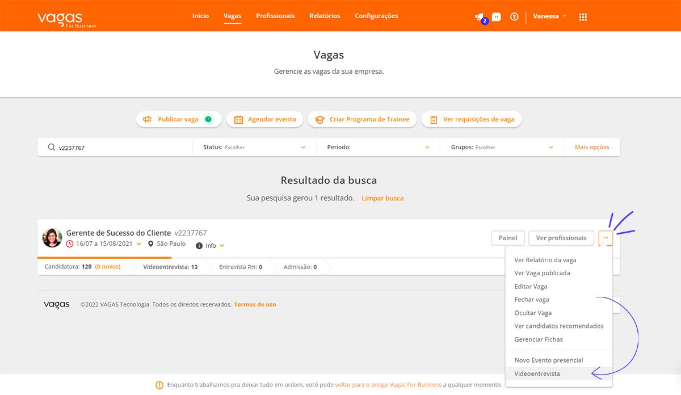
Task: Click the search field containing v2237767
Action: [x=115, y=147]
